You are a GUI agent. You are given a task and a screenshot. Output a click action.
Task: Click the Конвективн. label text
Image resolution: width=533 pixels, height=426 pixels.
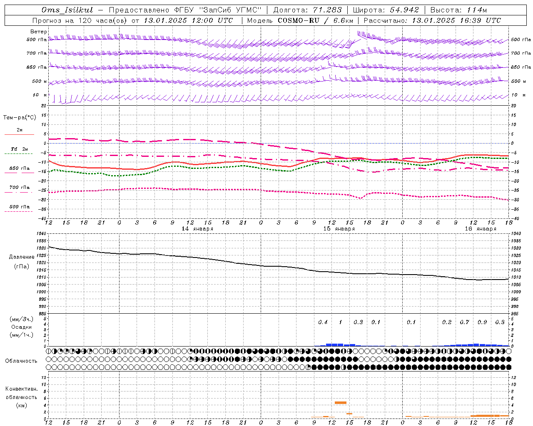pyautogui.click(x=21, y=389)
